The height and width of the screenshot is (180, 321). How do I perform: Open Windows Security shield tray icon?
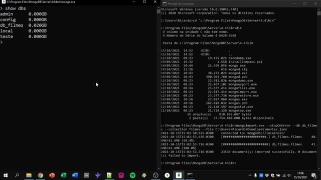(272, 175)
